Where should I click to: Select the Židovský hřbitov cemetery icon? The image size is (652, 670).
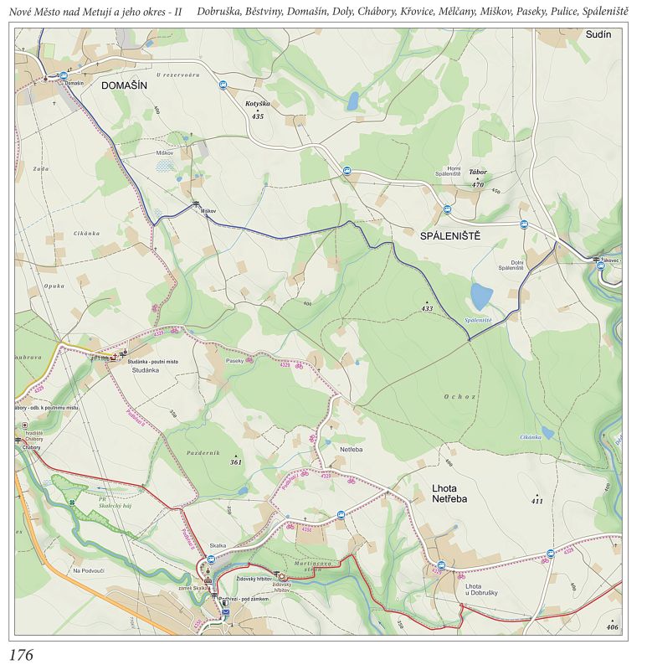point(282,577)
